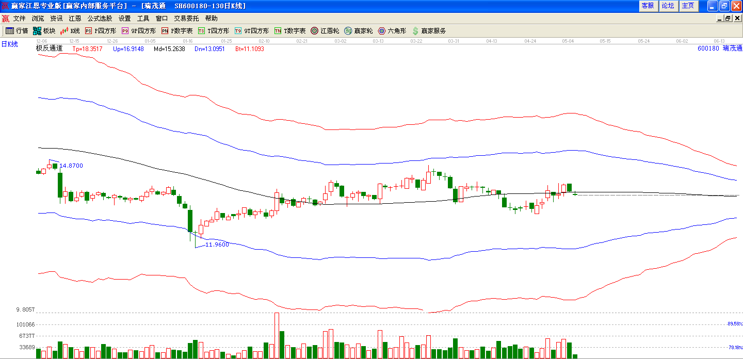Click the application icon in the title bar
Screen dimensions: 743x359
5,6
